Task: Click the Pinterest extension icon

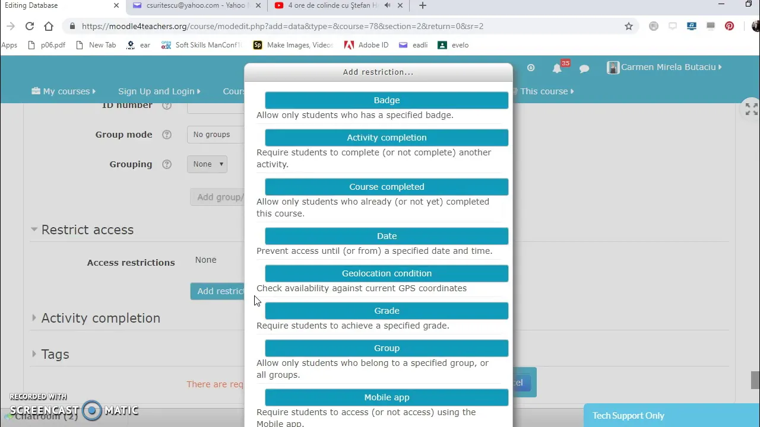Action: click(729, 26)
